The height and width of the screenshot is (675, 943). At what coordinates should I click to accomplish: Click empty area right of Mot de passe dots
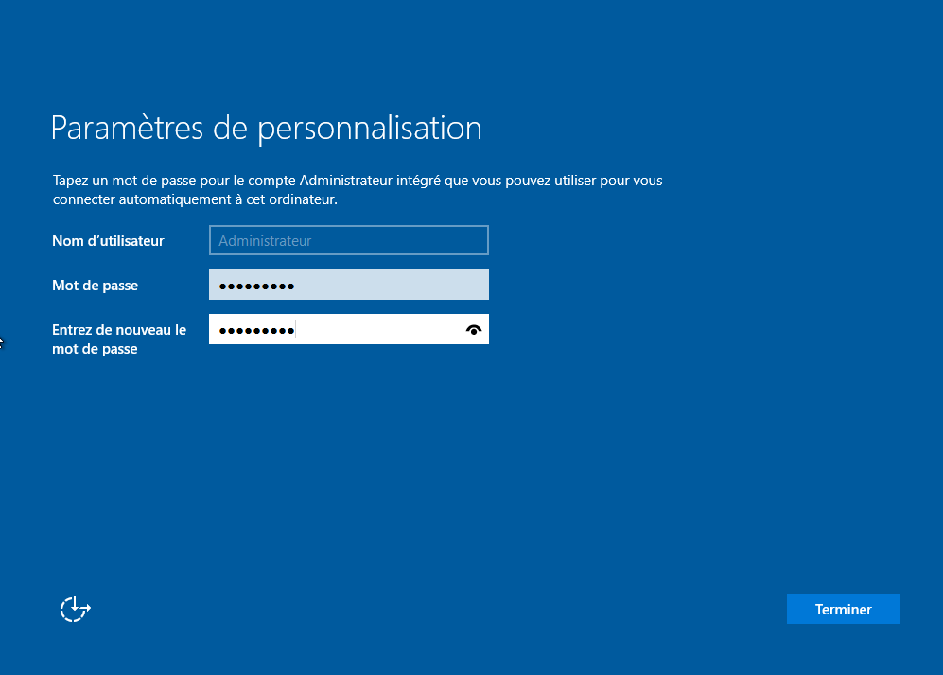pyautogui.click(x=397, y=286)
